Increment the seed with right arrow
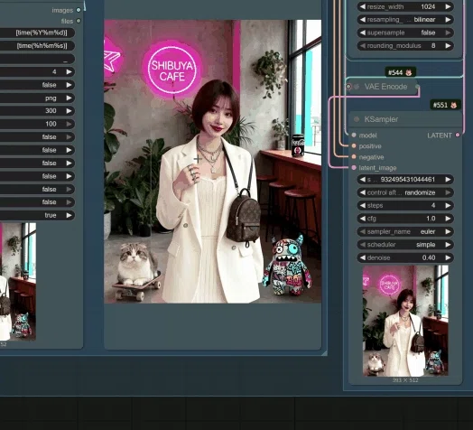473x430 pixels. (449, 180)
